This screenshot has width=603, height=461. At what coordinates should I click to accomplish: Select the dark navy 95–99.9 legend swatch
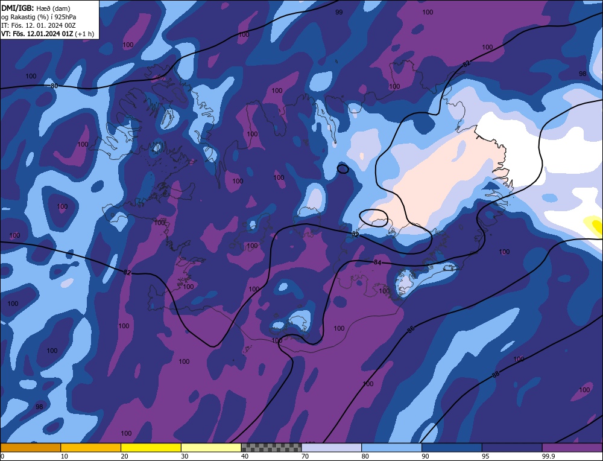tap(512, 448)
